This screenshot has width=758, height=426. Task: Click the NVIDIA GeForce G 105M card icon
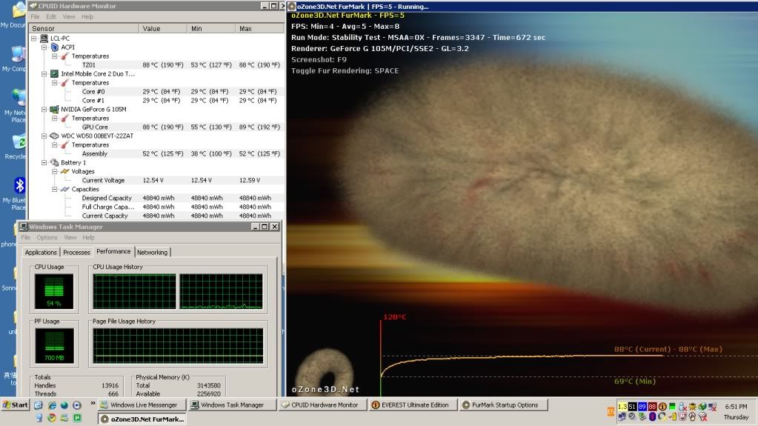click(55, 110)
